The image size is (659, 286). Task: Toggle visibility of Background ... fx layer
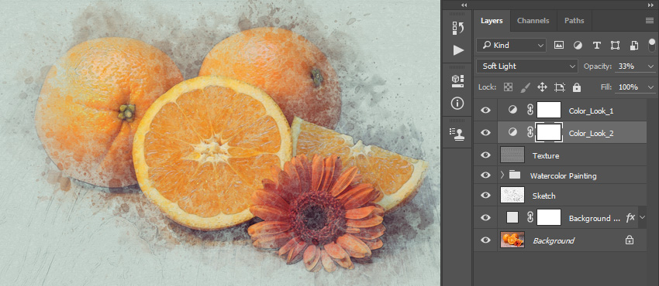485,218
